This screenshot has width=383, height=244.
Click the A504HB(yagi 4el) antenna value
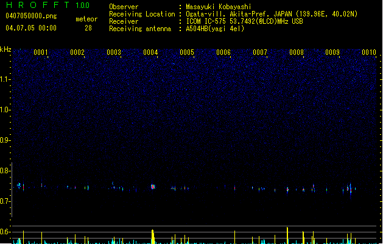215,29
